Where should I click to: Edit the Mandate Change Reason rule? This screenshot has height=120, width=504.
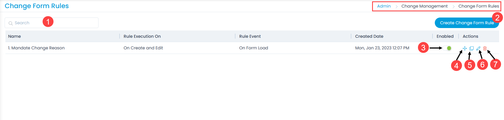(478, 49)
